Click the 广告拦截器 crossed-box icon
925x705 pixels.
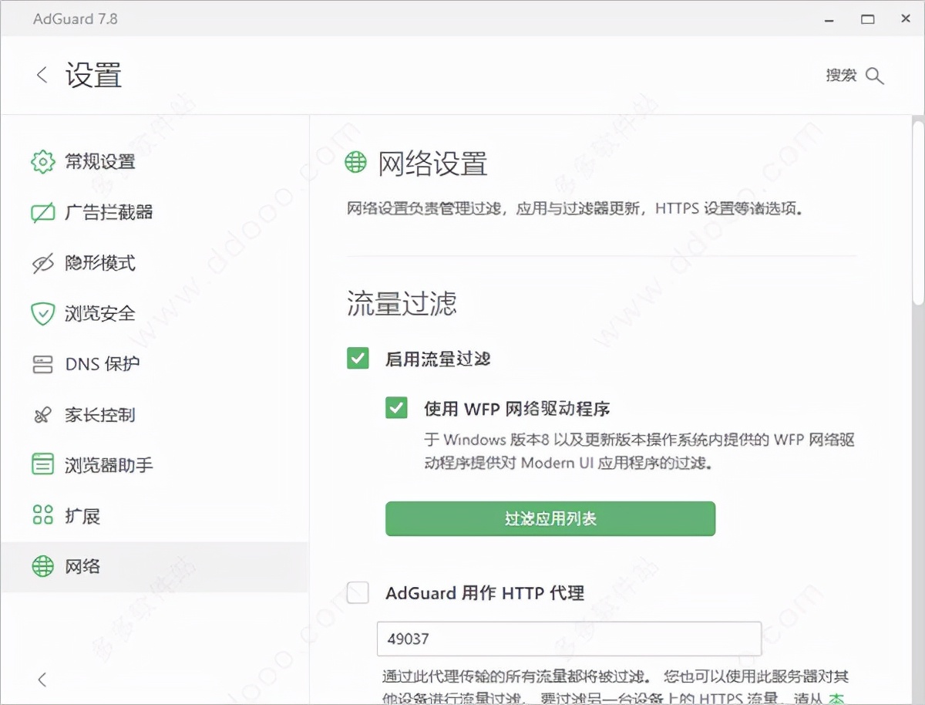pyautogui.click(x=42, y=212)
